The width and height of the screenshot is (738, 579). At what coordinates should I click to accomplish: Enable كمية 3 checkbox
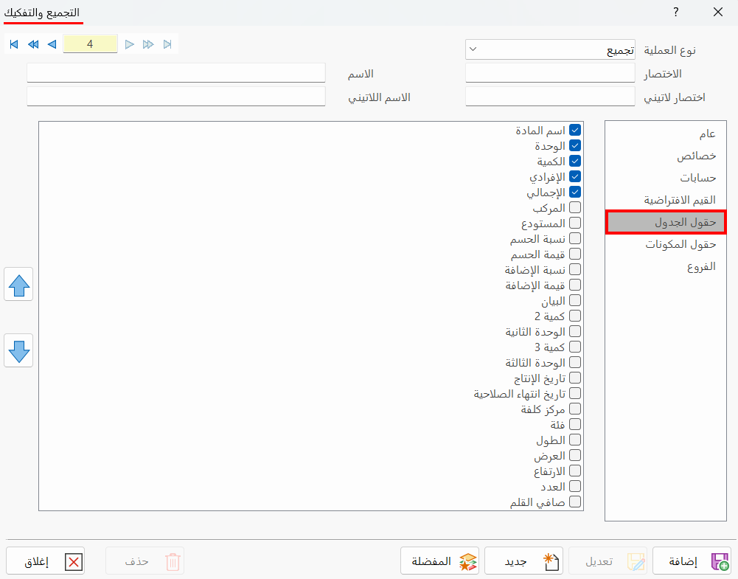point(574,347)
